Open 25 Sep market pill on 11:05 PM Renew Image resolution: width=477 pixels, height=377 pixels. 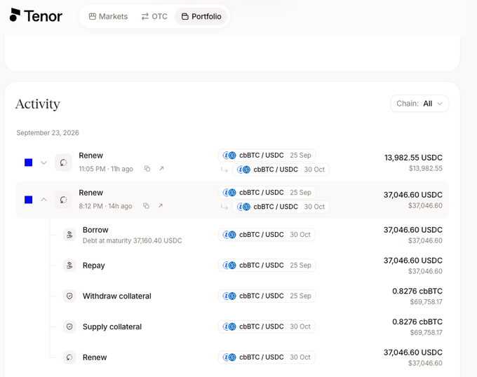tap(267, 156)
